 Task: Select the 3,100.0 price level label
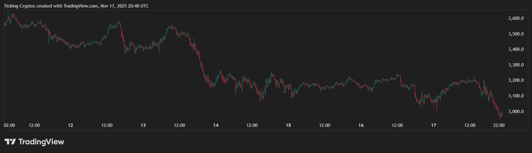point(516,96)
